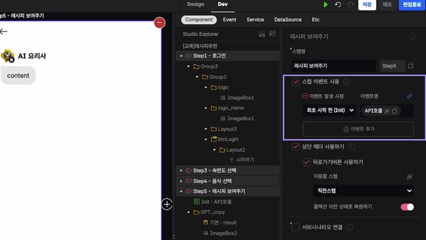
Task: Enable 서브시나리오 연결 checkbox
Action: click(296, 228)
